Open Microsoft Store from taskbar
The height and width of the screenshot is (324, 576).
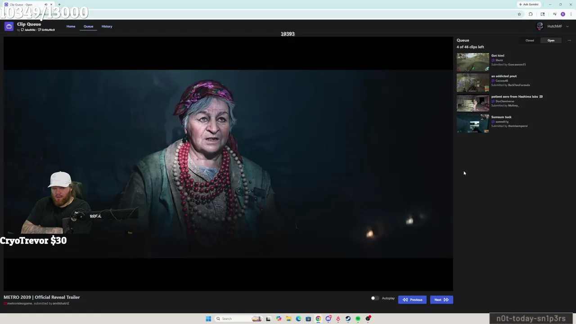(308, 319)
